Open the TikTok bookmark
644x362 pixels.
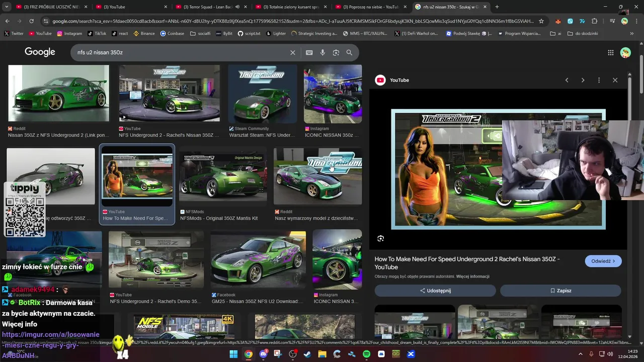pyautogui.click(x=97, y=34)
